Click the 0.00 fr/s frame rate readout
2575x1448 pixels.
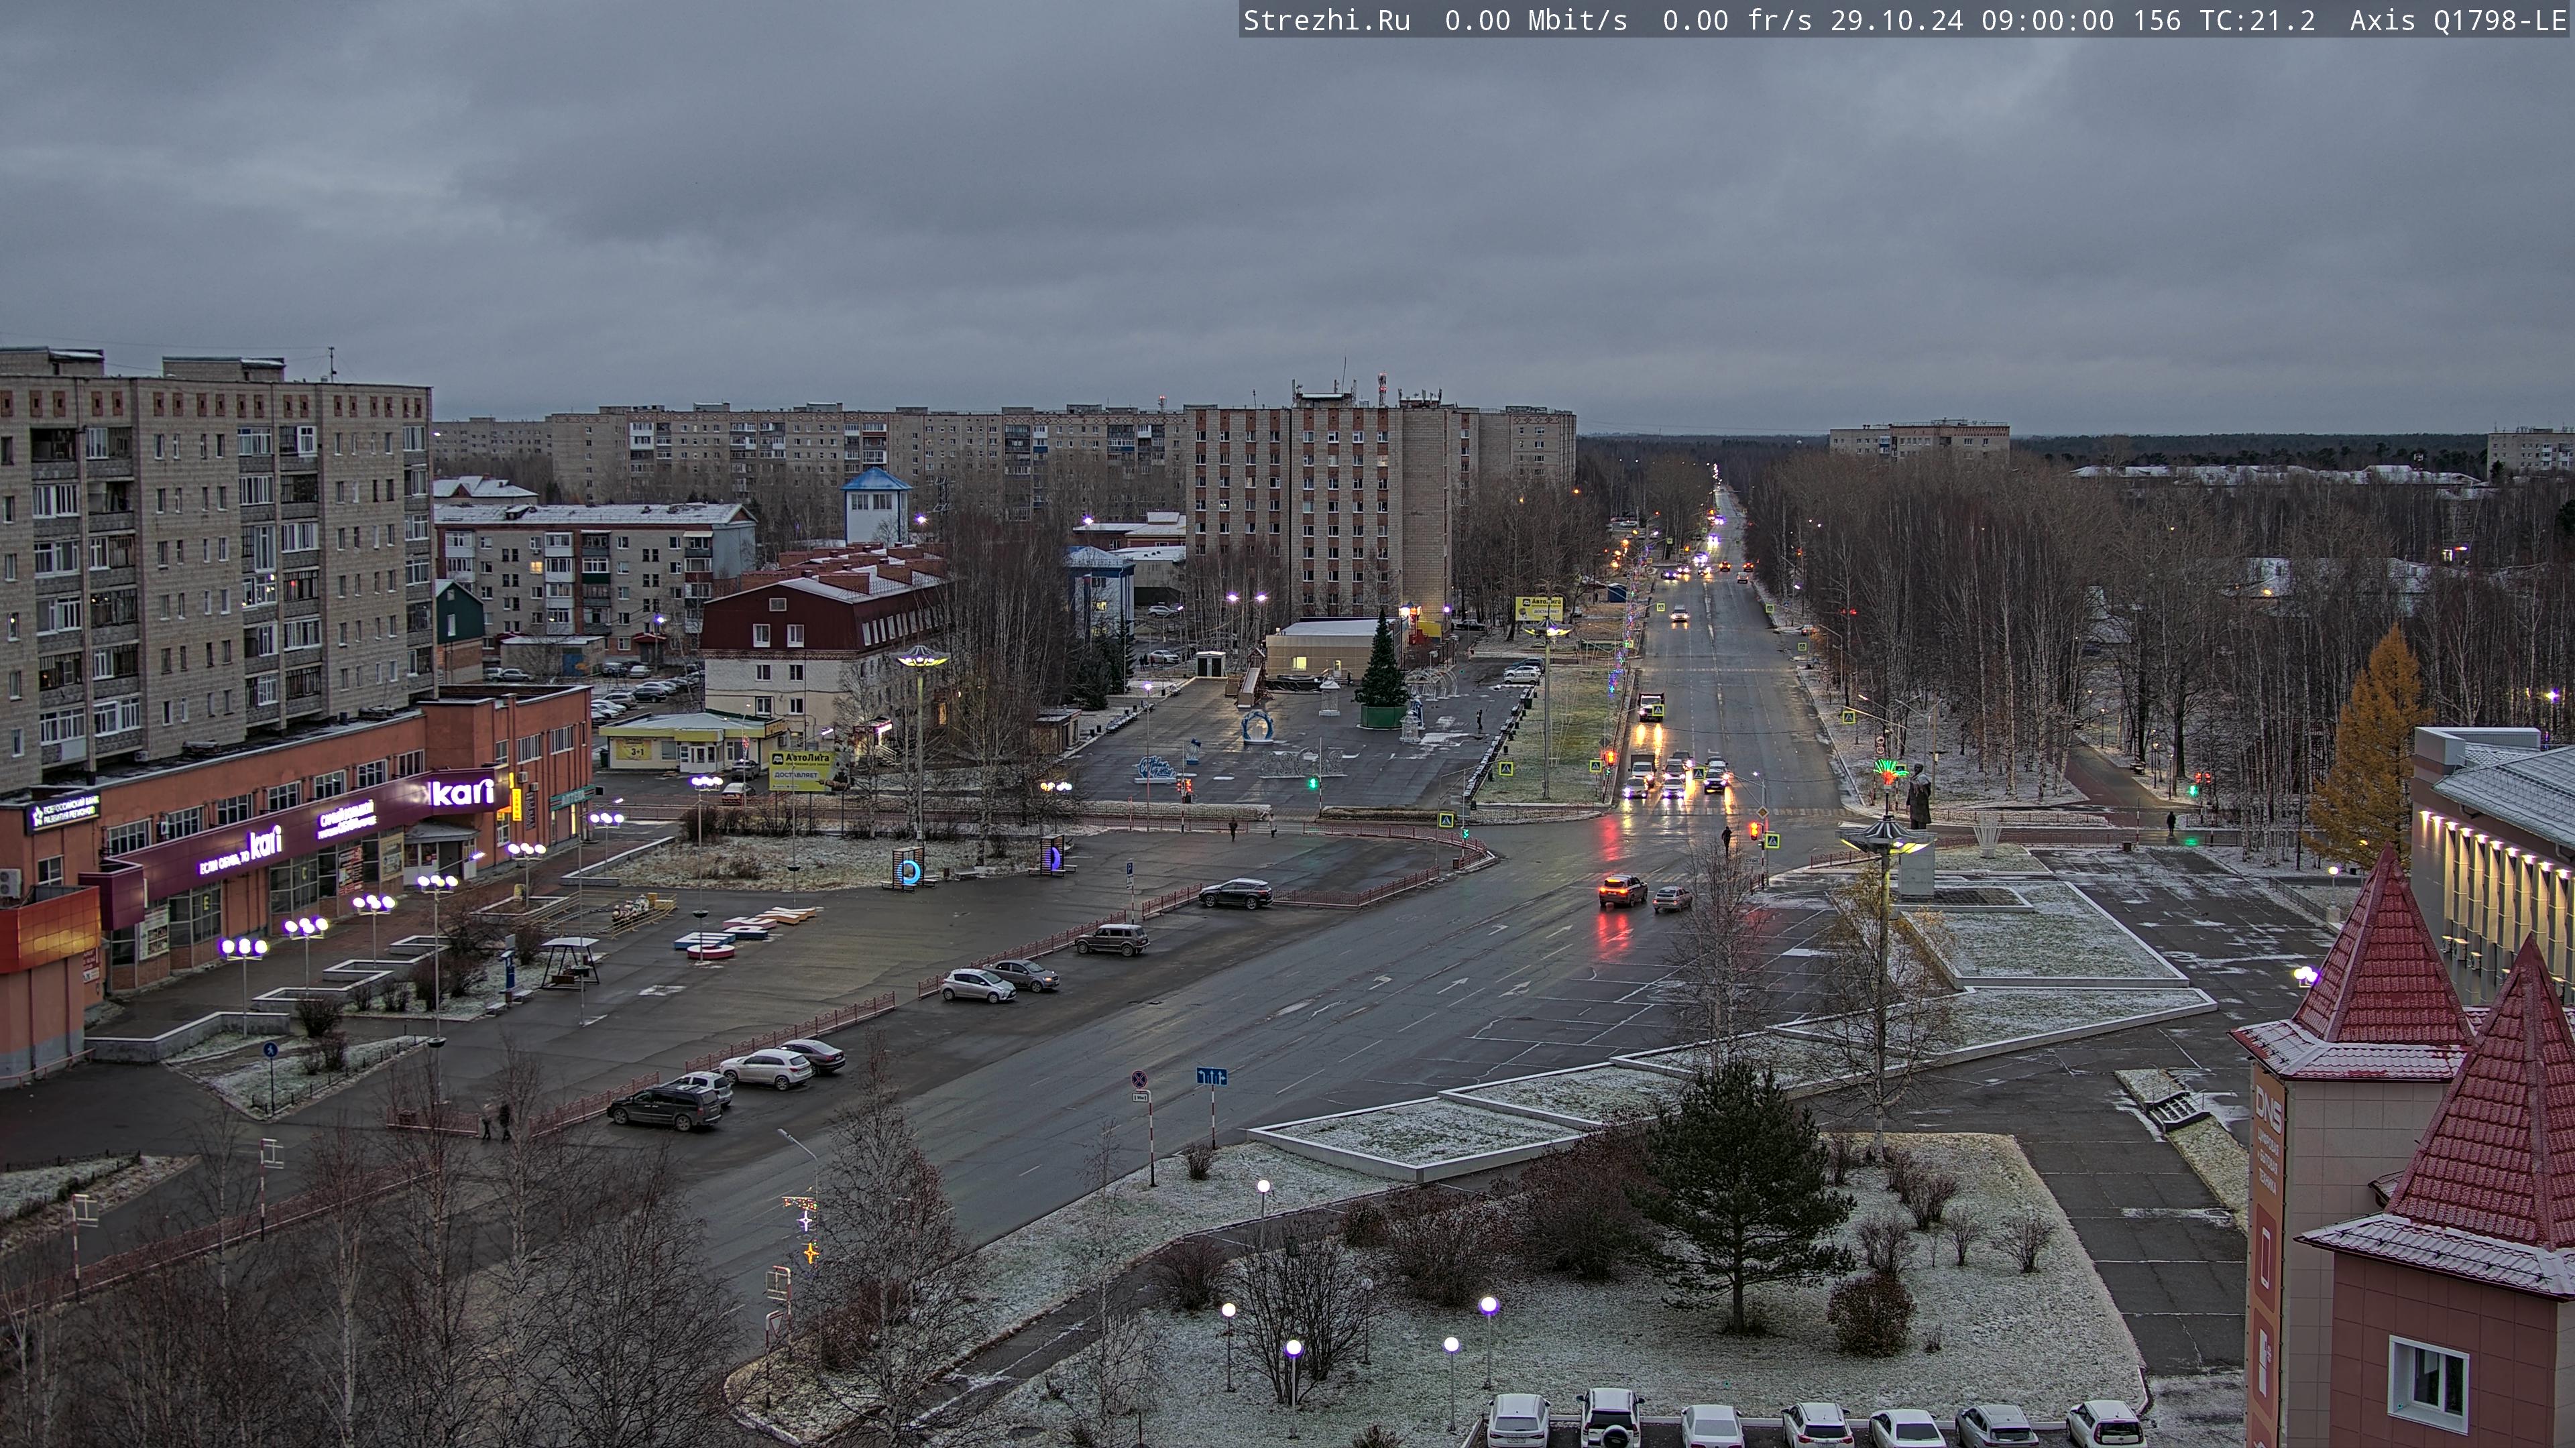(1737, 21)
